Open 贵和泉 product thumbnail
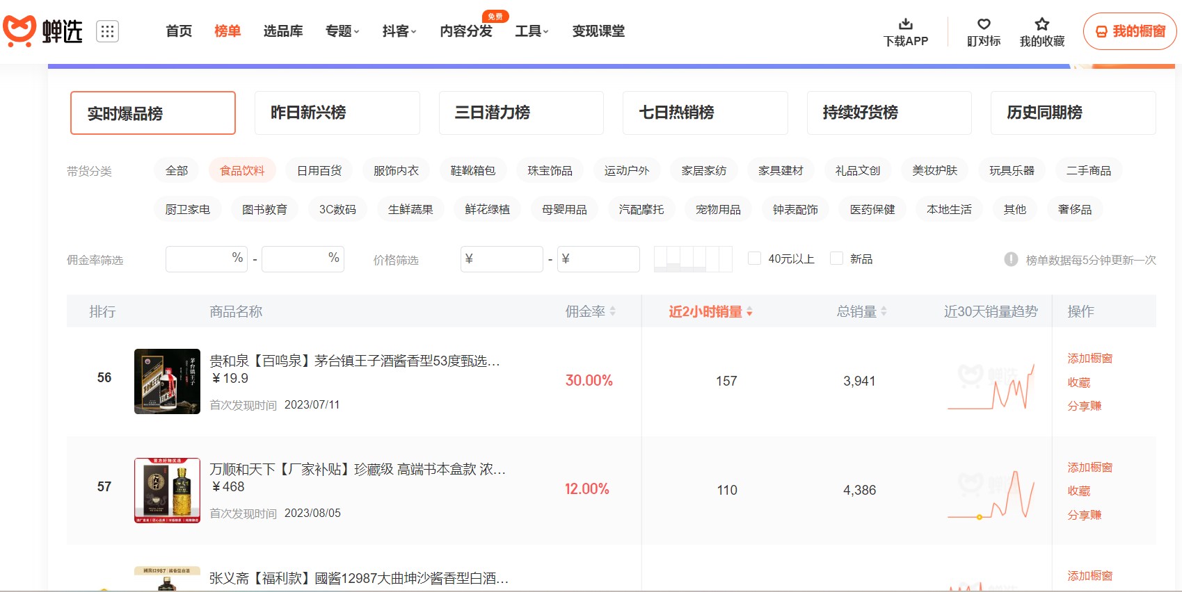Image resolution: width=1182 pixels, height=592 pixels. pyautogui.click(x=167, y=381)
